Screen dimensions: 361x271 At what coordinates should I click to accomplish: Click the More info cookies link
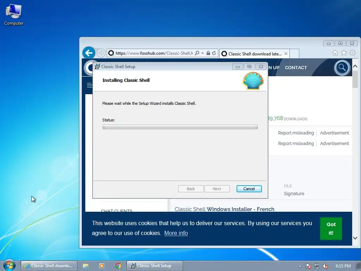click(x=176, y=233)
